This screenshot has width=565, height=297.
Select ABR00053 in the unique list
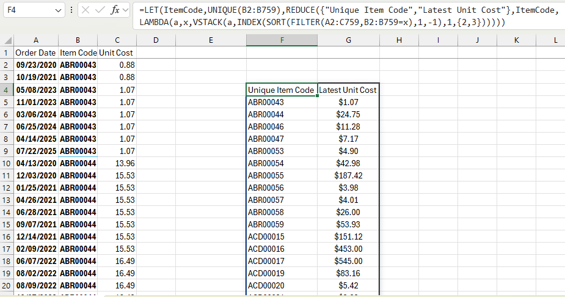pyautogui.click(x=282, y=151)
